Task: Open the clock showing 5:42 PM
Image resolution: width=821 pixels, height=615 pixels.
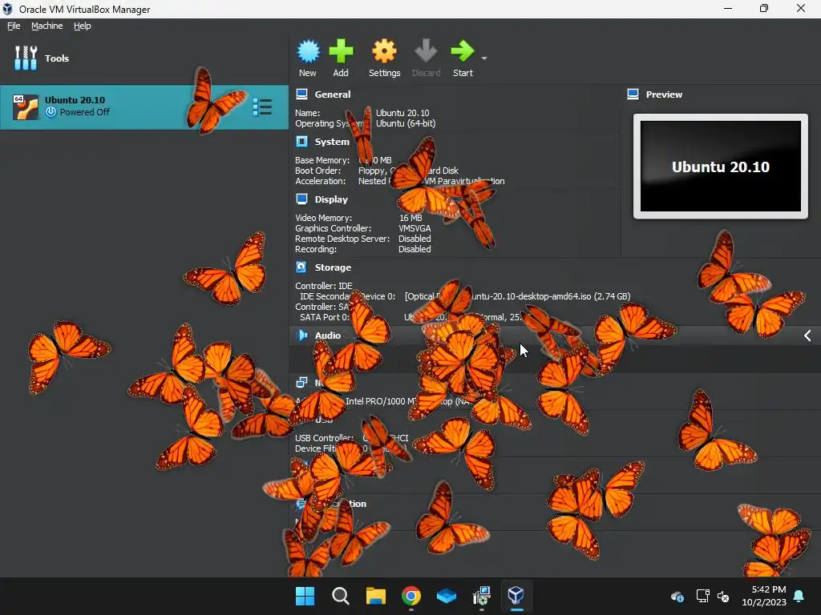Action: 764,596
